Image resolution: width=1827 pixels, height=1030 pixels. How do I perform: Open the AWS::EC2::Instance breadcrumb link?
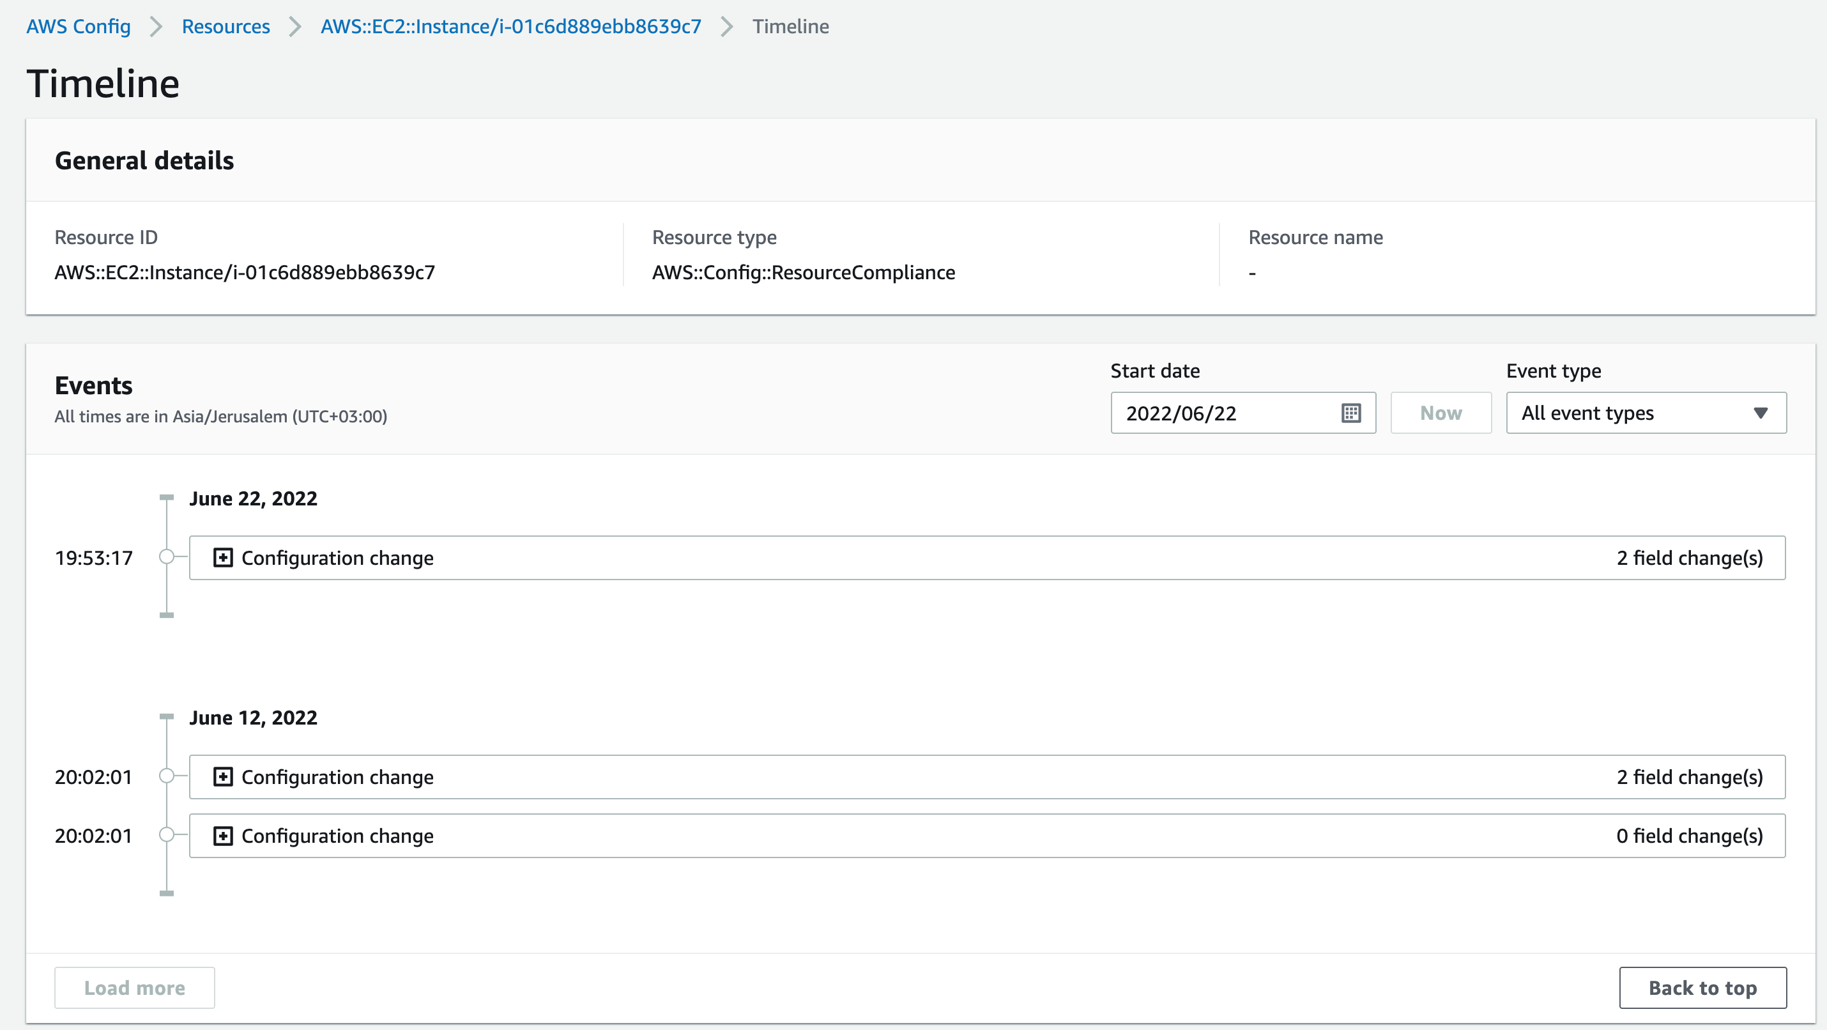click(x=510, y=26)
